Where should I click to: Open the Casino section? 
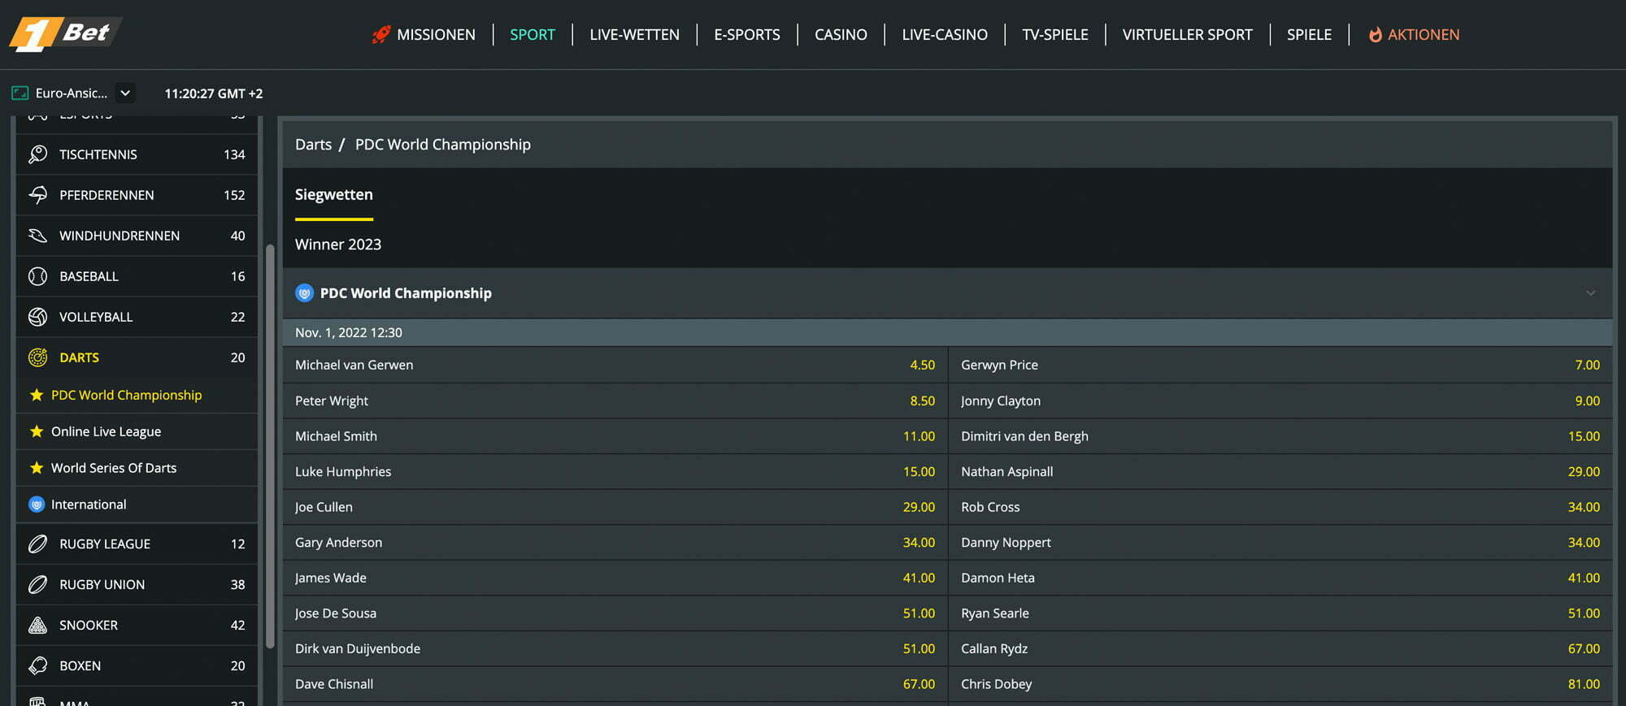click(841, 34)
